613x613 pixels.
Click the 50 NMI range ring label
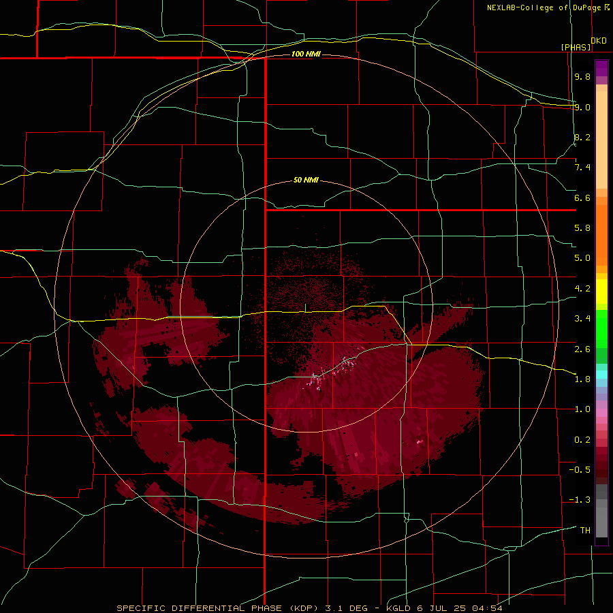(x=306, y=180)
